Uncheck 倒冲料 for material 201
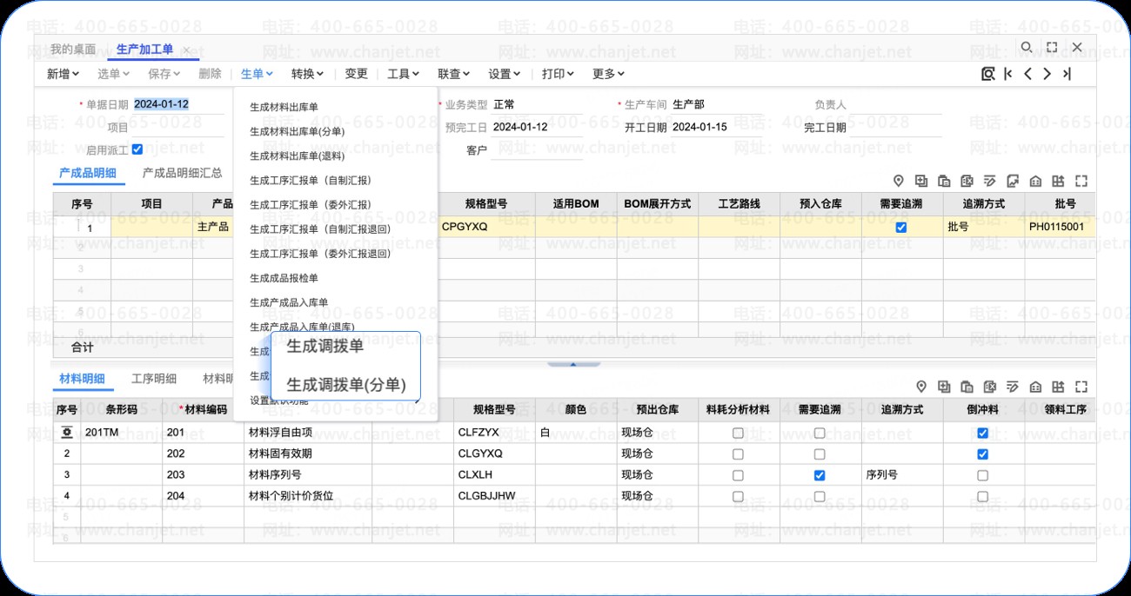The width and height of the screenshot is (1131, 596). pyautogui.click(x=982, y=432)
